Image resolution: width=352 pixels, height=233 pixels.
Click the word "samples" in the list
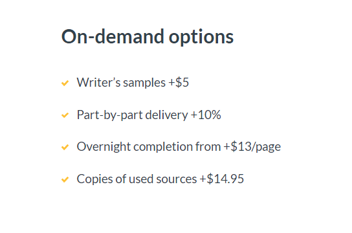(x=144, y=83)
